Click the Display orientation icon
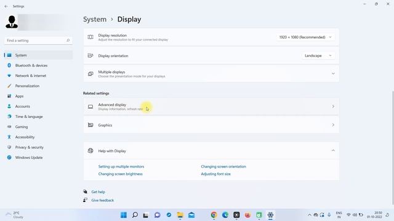394x221 pixels. pos(90,55)
